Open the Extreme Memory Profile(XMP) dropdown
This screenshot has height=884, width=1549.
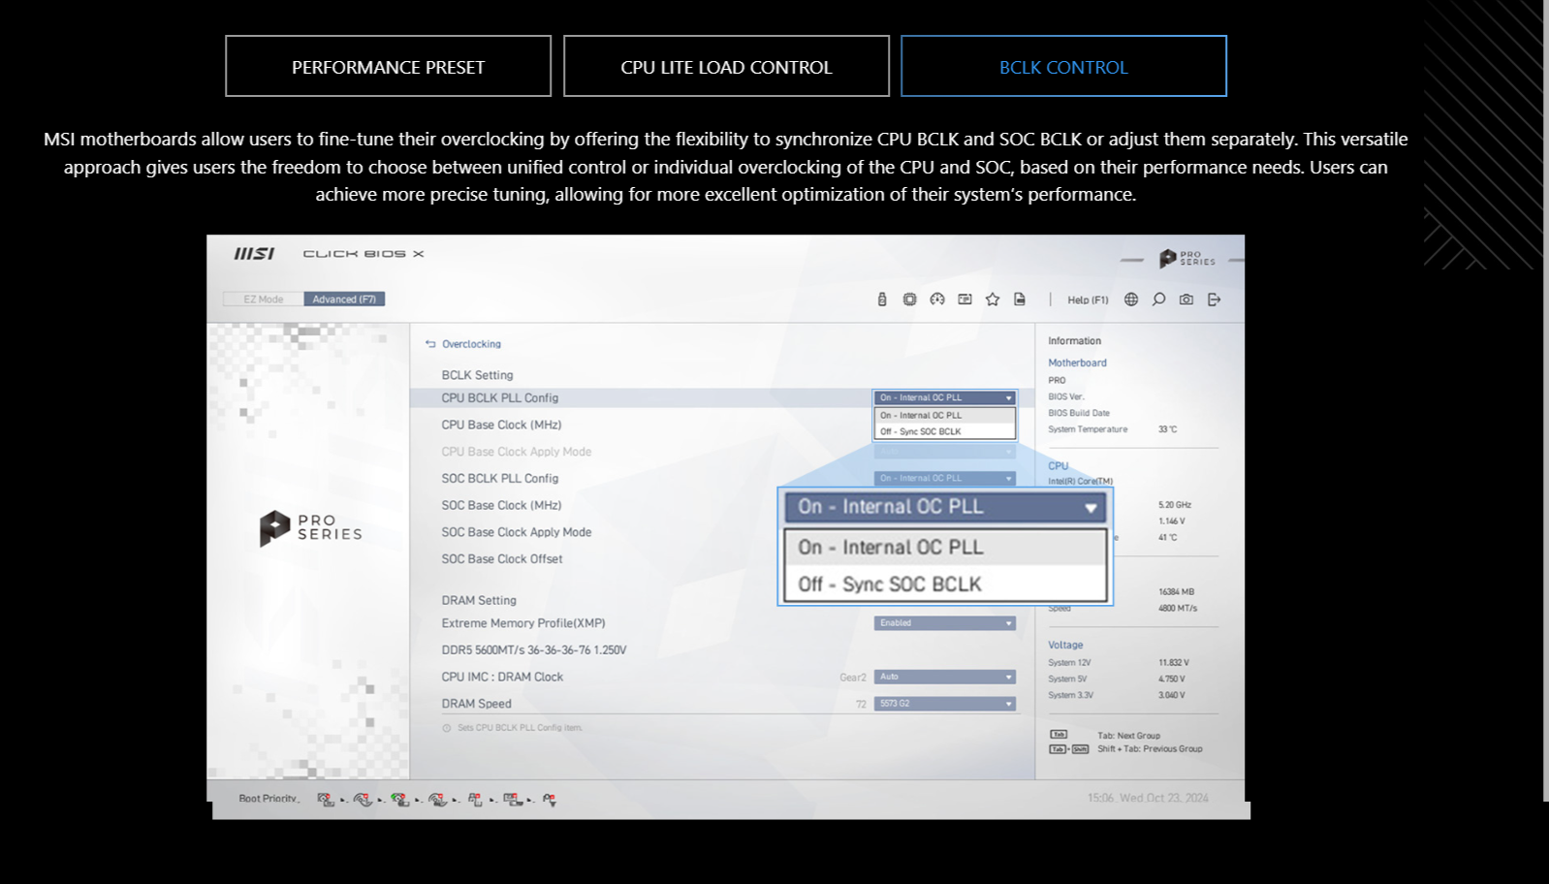point(945,623)
